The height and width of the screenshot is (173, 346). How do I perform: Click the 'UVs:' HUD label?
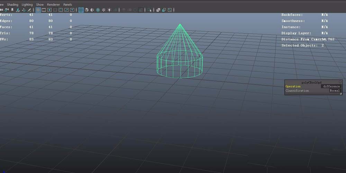coord(4,39)
